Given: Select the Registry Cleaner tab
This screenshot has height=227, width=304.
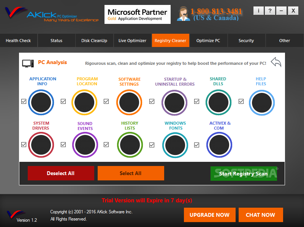Looking at the screenshot, I should click(x=170, y=41).
